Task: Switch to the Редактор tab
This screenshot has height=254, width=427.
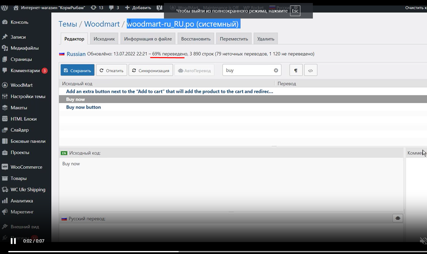Action: pos(74,39)
